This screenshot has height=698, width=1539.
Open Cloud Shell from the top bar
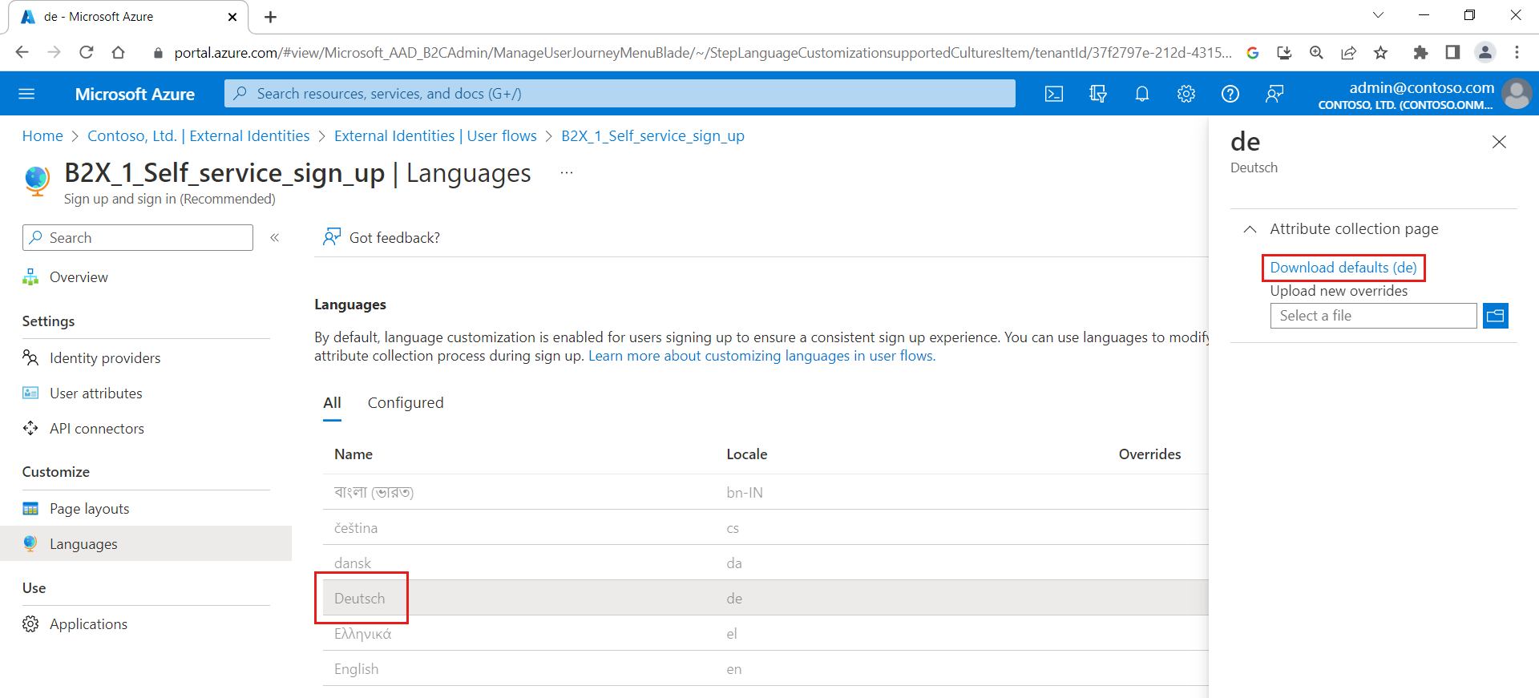1054,94
